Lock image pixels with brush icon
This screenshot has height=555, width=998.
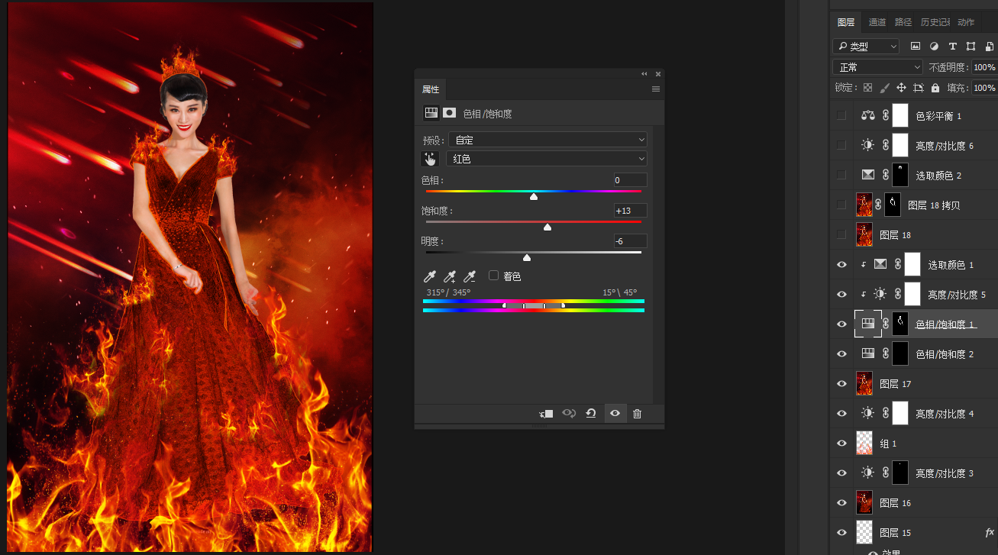point(884,88)
